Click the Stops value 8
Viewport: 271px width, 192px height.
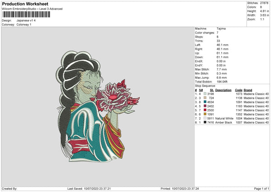click(x=217, y=37)
